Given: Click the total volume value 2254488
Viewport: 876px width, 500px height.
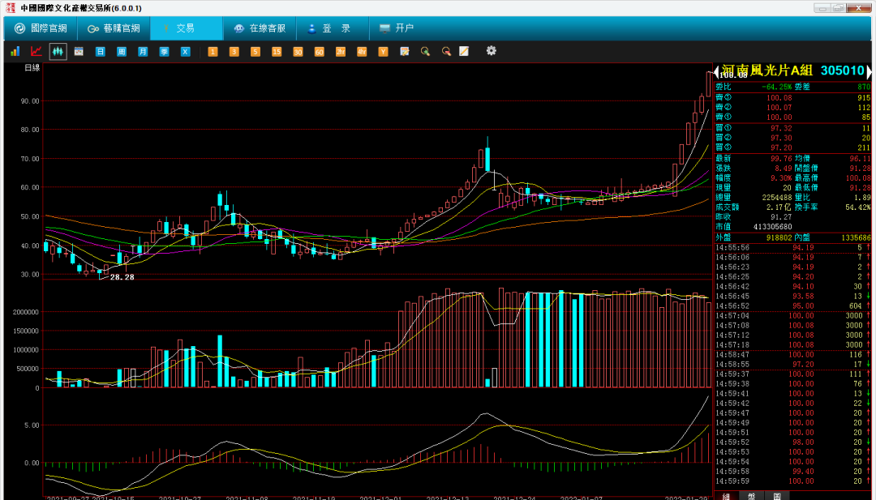Looking at the screenshot, I should coord(777,198).
